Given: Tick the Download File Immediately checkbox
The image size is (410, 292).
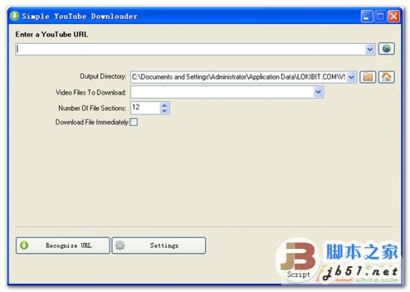Looking at the screenshot, I should click(134, 122).
